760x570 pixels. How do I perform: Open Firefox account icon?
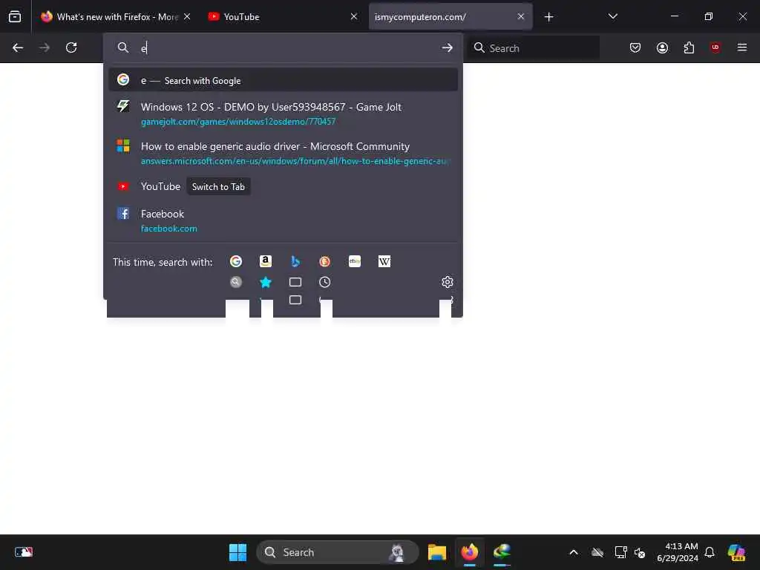click(x=662, y=47)
